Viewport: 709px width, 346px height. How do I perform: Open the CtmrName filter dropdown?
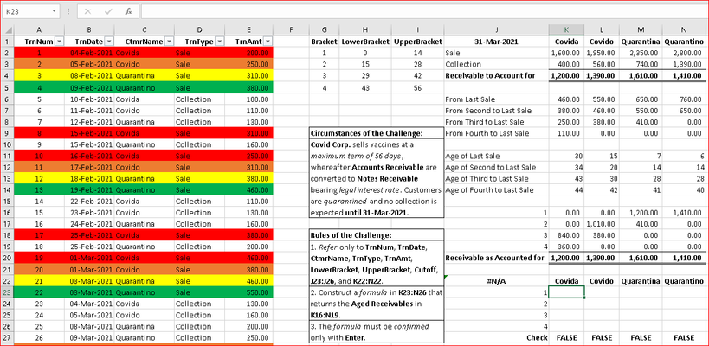pos(169,42)
